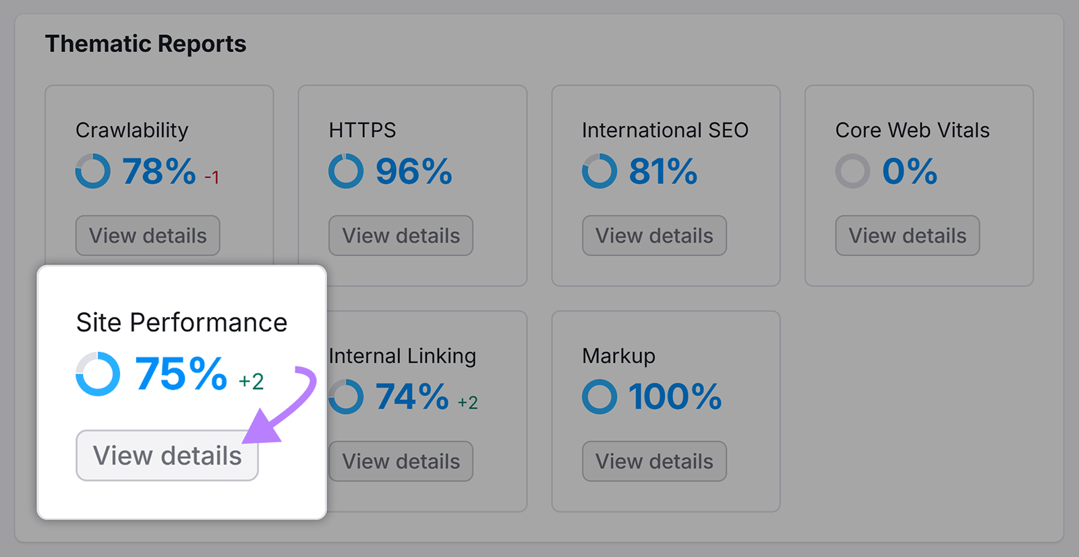Open the Core Web Vitals details
1079x557 pixels.
click(906, 235)
